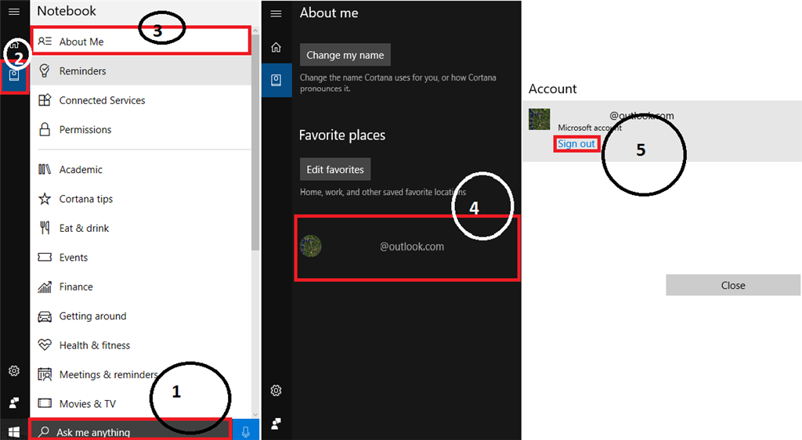Viewport: 802px width, 440px height.
Task: Click Change my name button
Action: pos(345,55)
